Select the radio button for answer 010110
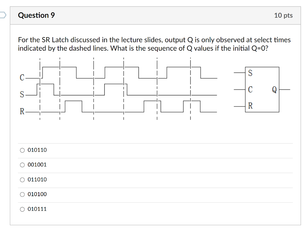The image size is (307, 239). [x=22, y=150]
